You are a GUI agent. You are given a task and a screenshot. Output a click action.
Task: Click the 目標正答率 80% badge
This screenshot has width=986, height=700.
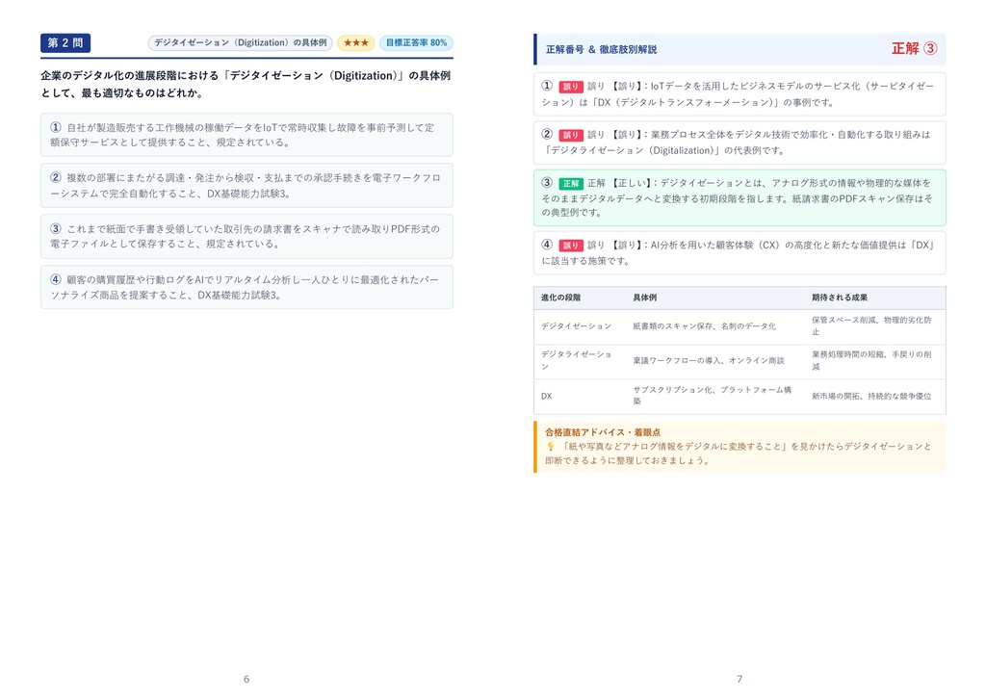point(416,42)
